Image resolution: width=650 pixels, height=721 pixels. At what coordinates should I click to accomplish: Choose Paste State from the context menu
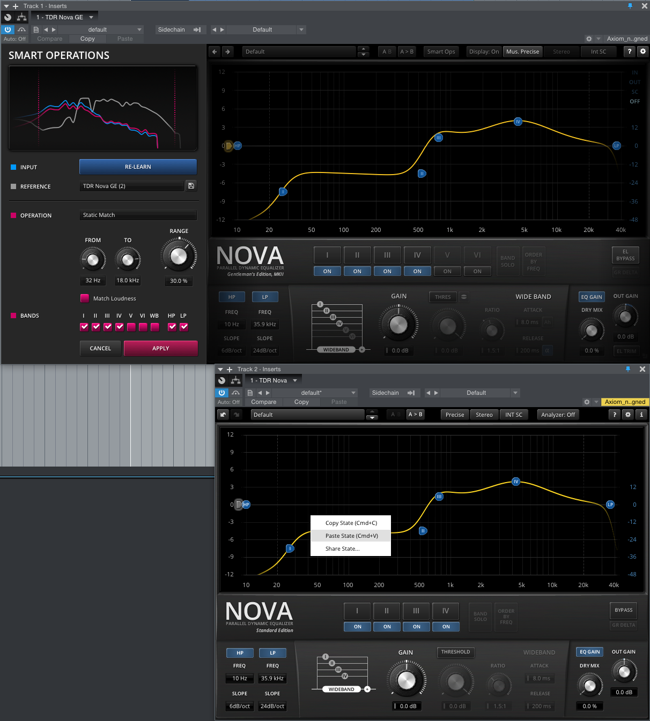pos(351,536)
